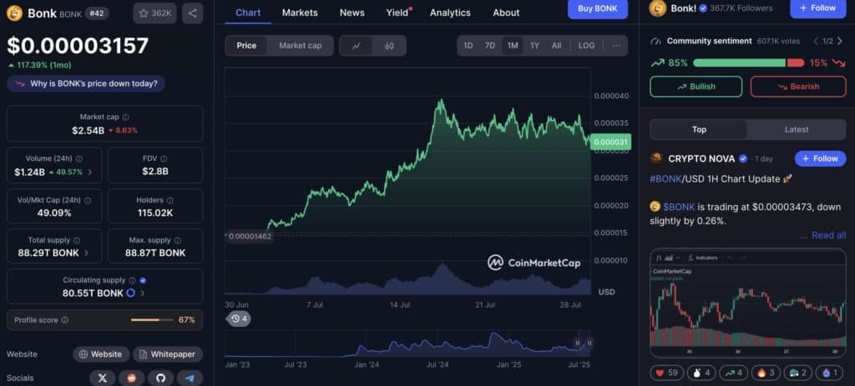Open the Analytics tab
855x386 pixels.
(x=450, y=13)
